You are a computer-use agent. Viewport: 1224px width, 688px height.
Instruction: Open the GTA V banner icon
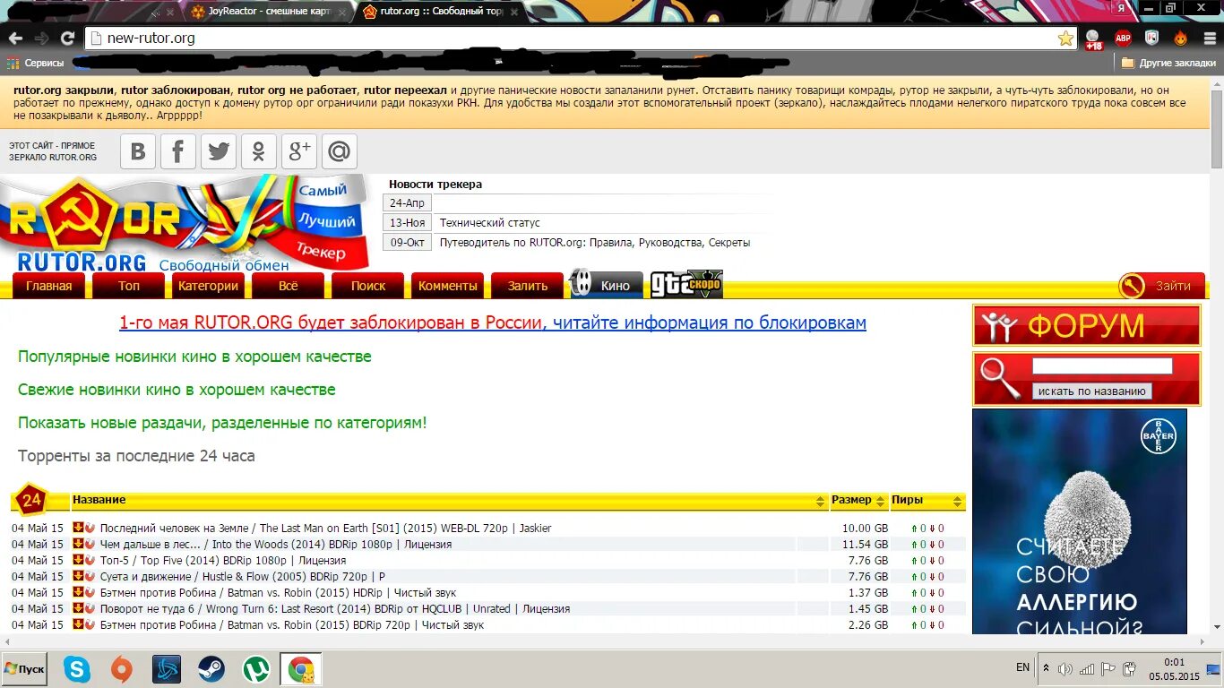click(x=686, y=285)
